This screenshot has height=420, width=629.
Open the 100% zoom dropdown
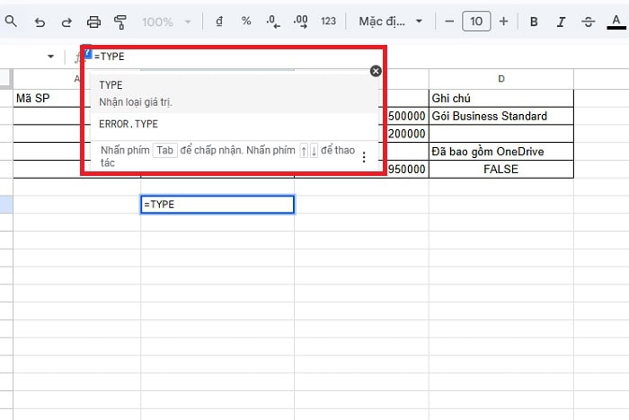click(x=166, y=22)
